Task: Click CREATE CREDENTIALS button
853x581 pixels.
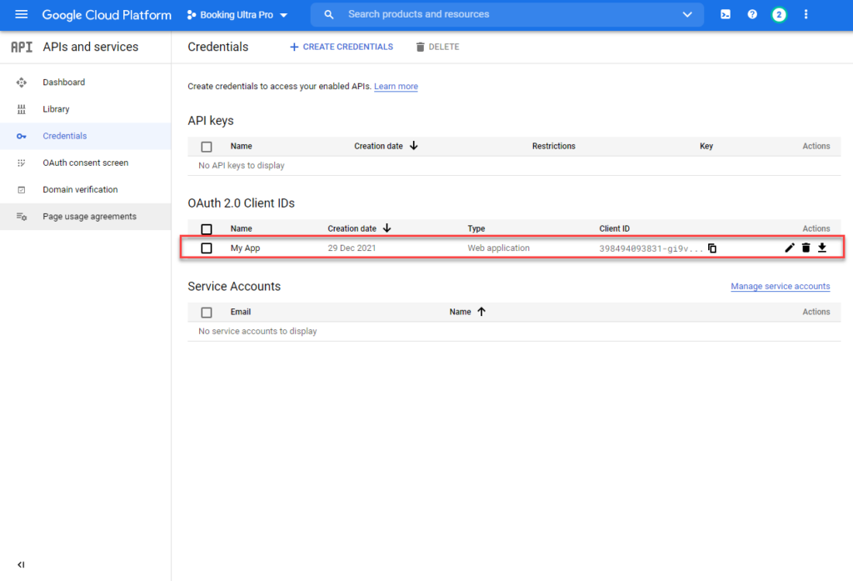Action: point(341,47)
